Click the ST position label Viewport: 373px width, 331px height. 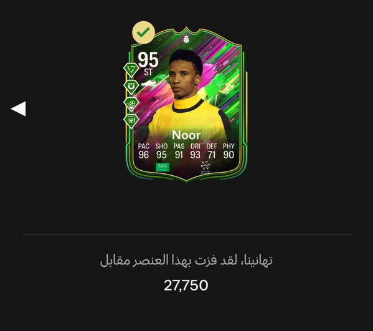[148, 72]
